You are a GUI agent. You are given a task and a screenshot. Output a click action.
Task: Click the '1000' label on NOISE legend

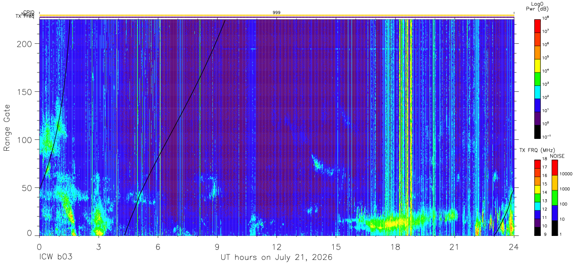(564, 189)
